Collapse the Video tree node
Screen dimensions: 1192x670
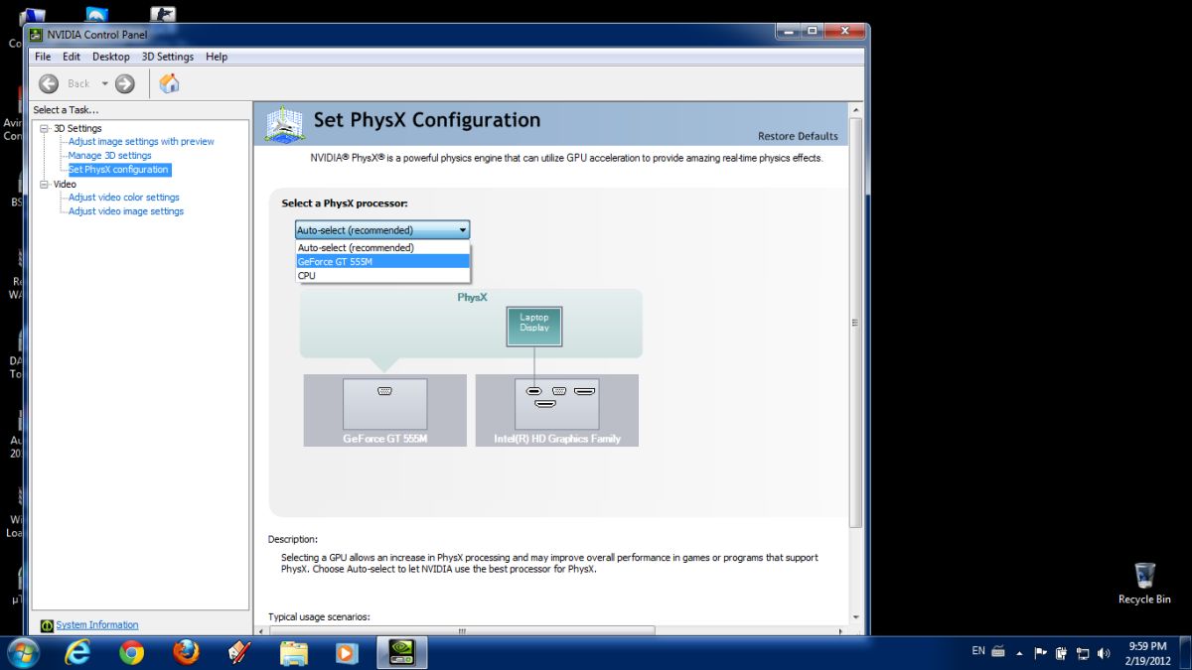click(x=44, y=184)
